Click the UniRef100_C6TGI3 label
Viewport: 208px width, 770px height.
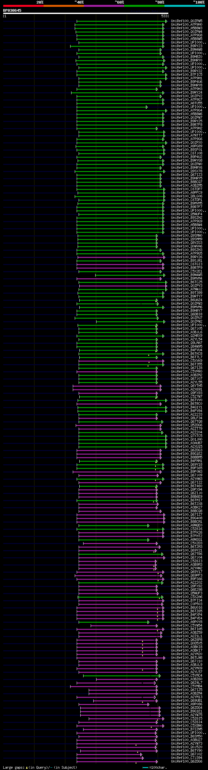click(x=187, y=264)
